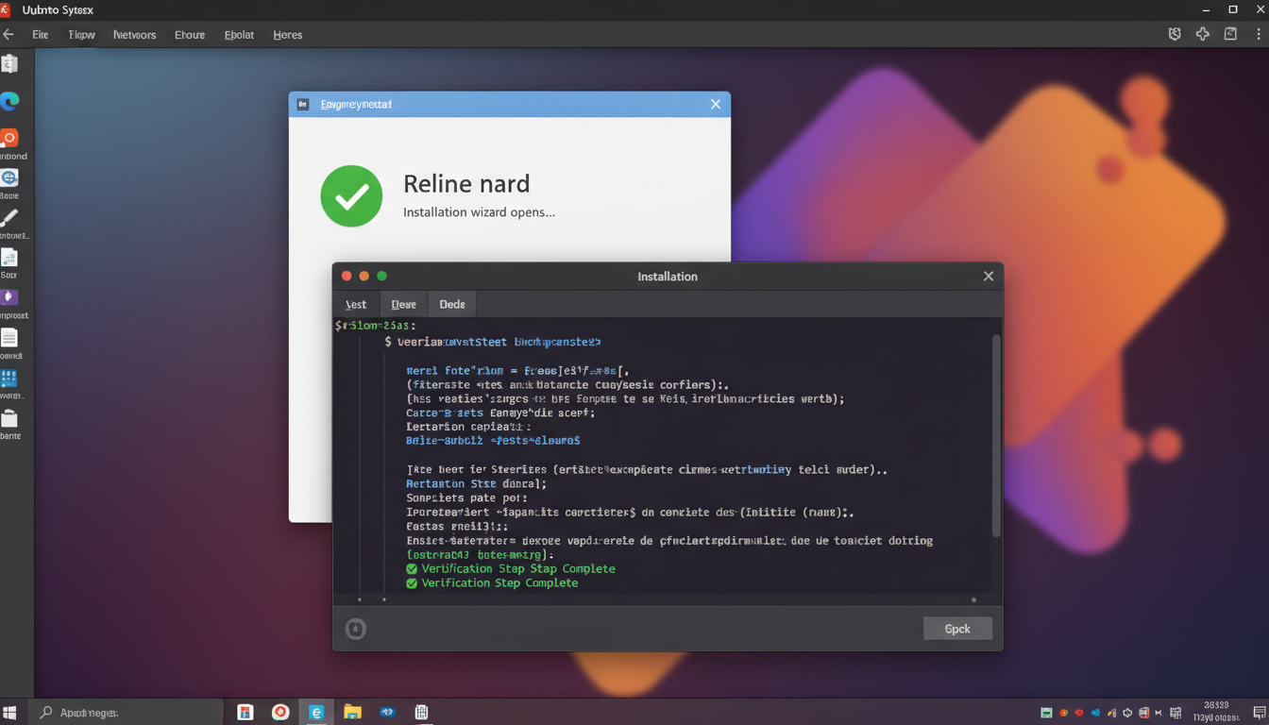
Task: Close the blue-titled wizard dialog
Action: [x=716, y=104]
